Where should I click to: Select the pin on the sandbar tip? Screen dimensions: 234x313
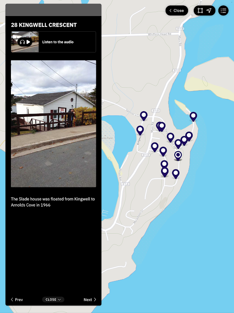tap(193, 116)
